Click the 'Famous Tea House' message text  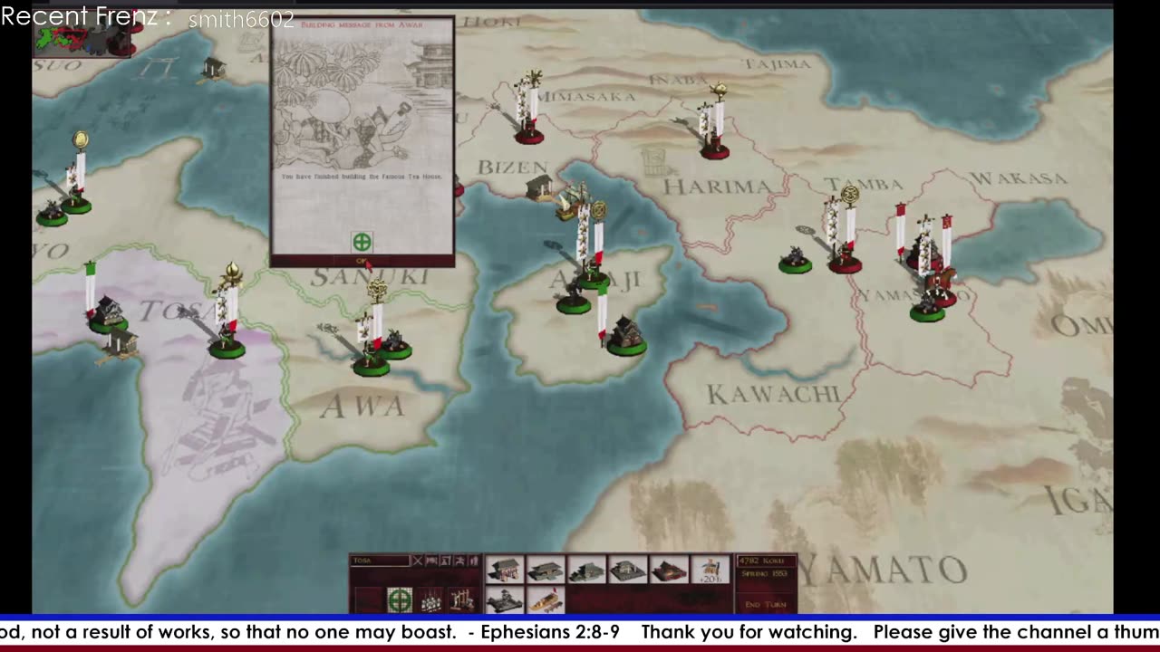(362, 177)
